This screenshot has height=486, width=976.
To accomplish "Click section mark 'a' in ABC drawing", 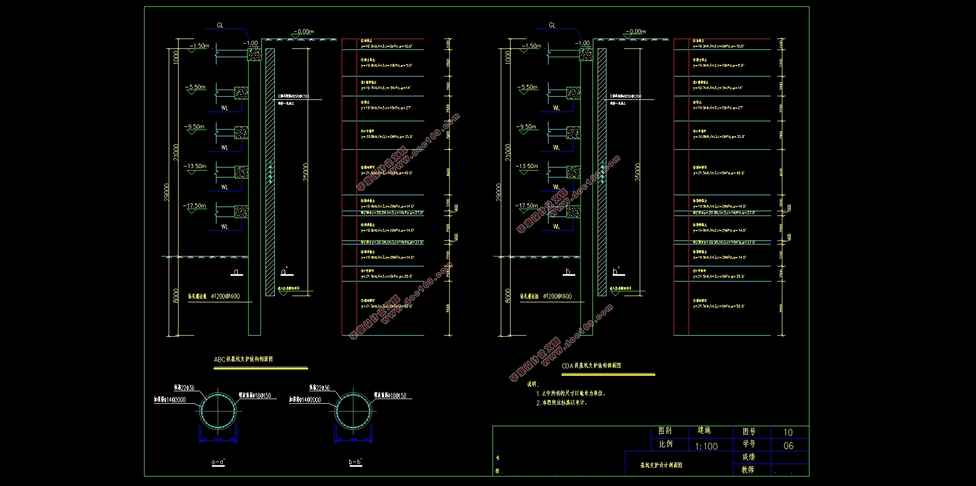I will [237, 272].
